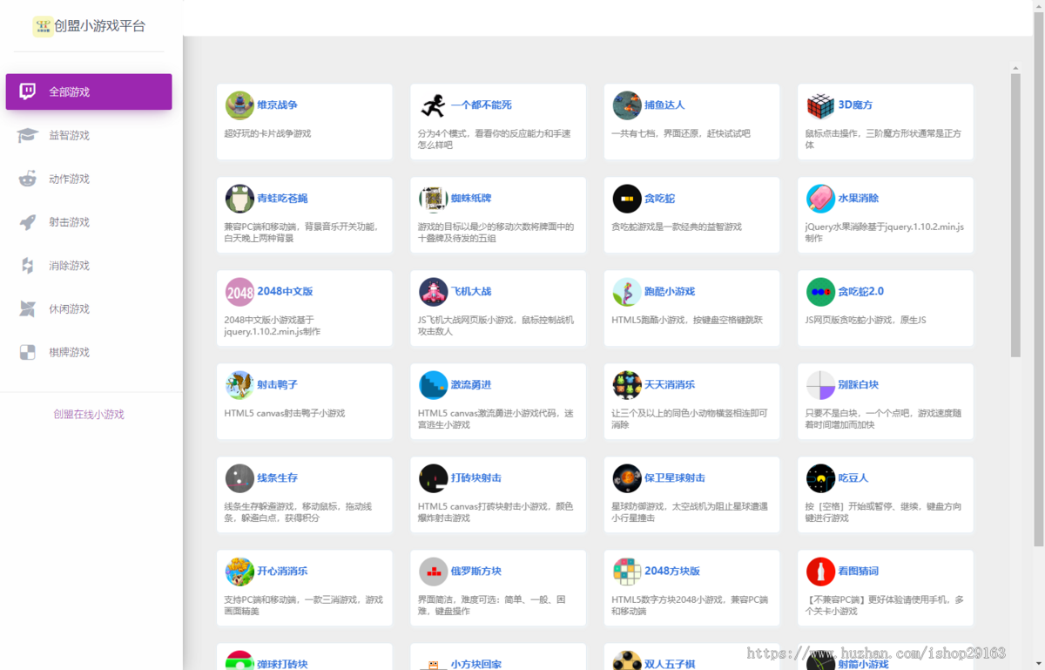
Task: Click the colored grid icon for 2048方块版
Action: pos(627,572)
